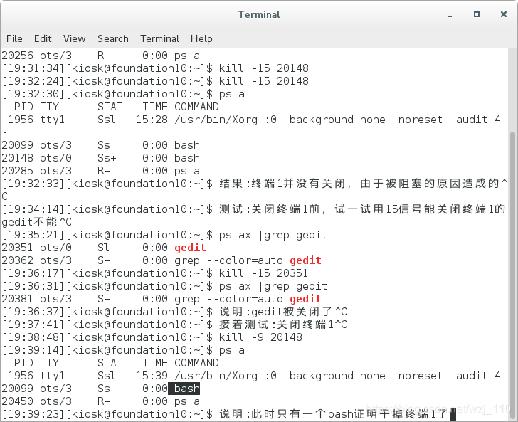Click the '[19:31:34]' prompt line
Image resolution: width=518 pixels, height=422 pixels.
(x=155, y=68)
